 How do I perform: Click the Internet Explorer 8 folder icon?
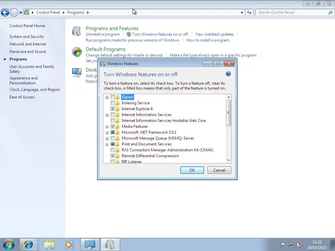coord(117,109)
